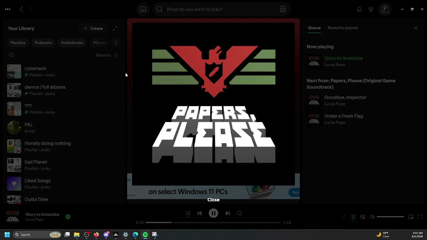Viewport: 427px width, 240px height.
Task: Open the taskbar clock showing 3:41 AM
Action: (x=417, y=235)
